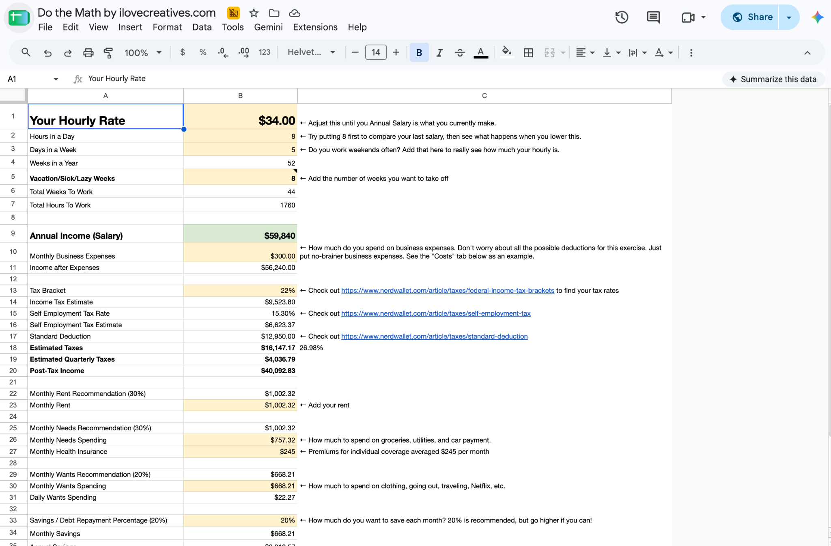Open the self-employment-tax nerdwallet link
This screenshot has width=831, height=546.
pos(436,313)
